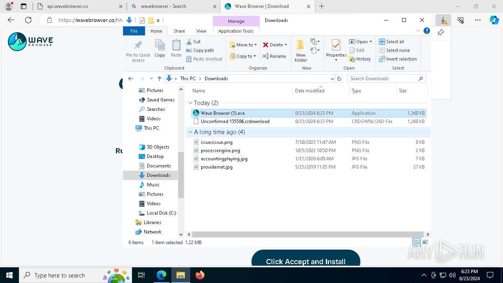
Task: Switch to Details view icon
Action: [417, 243]
